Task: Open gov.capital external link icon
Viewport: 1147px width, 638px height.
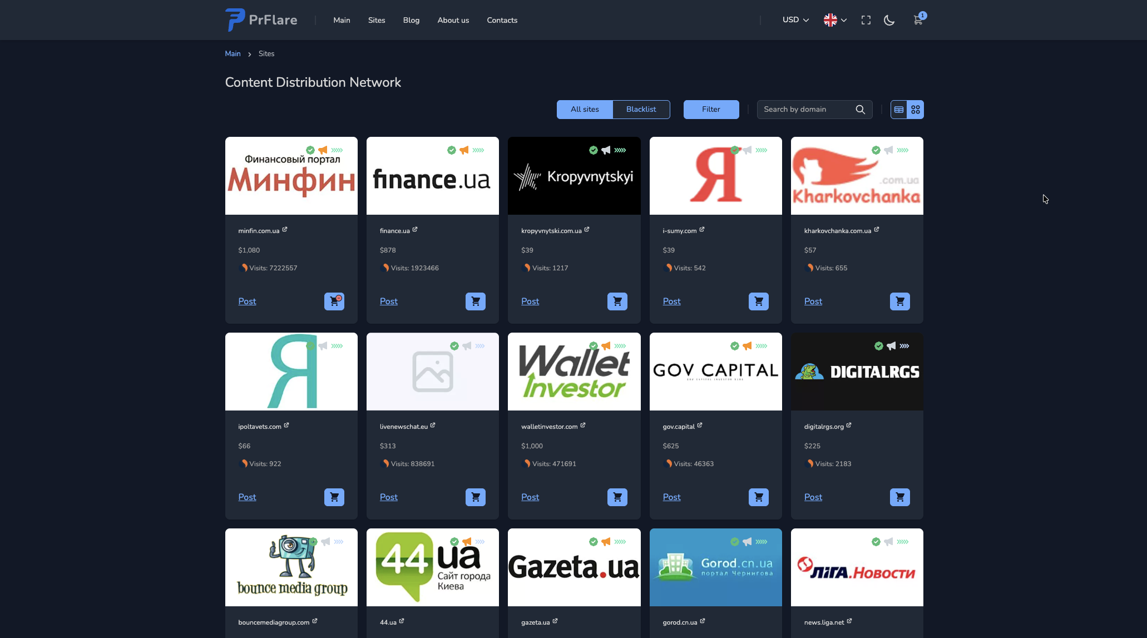Action: click(700, 426)
